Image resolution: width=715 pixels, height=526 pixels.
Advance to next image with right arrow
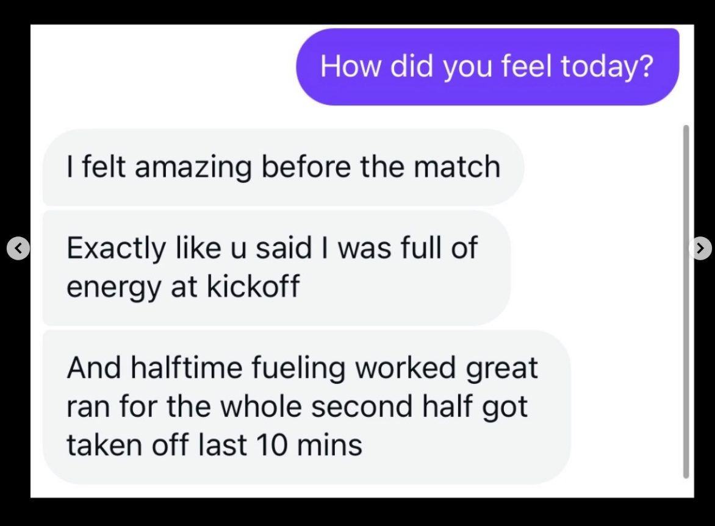point(700,248)
